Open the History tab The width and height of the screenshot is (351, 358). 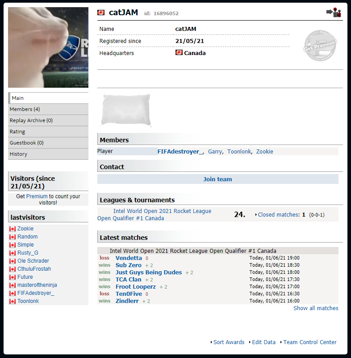pos(48,154)
